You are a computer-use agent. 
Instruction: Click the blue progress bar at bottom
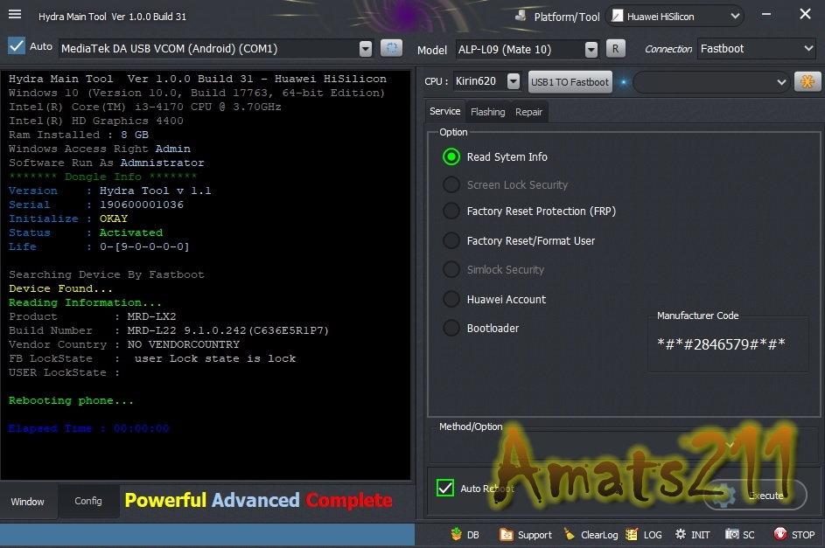[x=207, y=534]
